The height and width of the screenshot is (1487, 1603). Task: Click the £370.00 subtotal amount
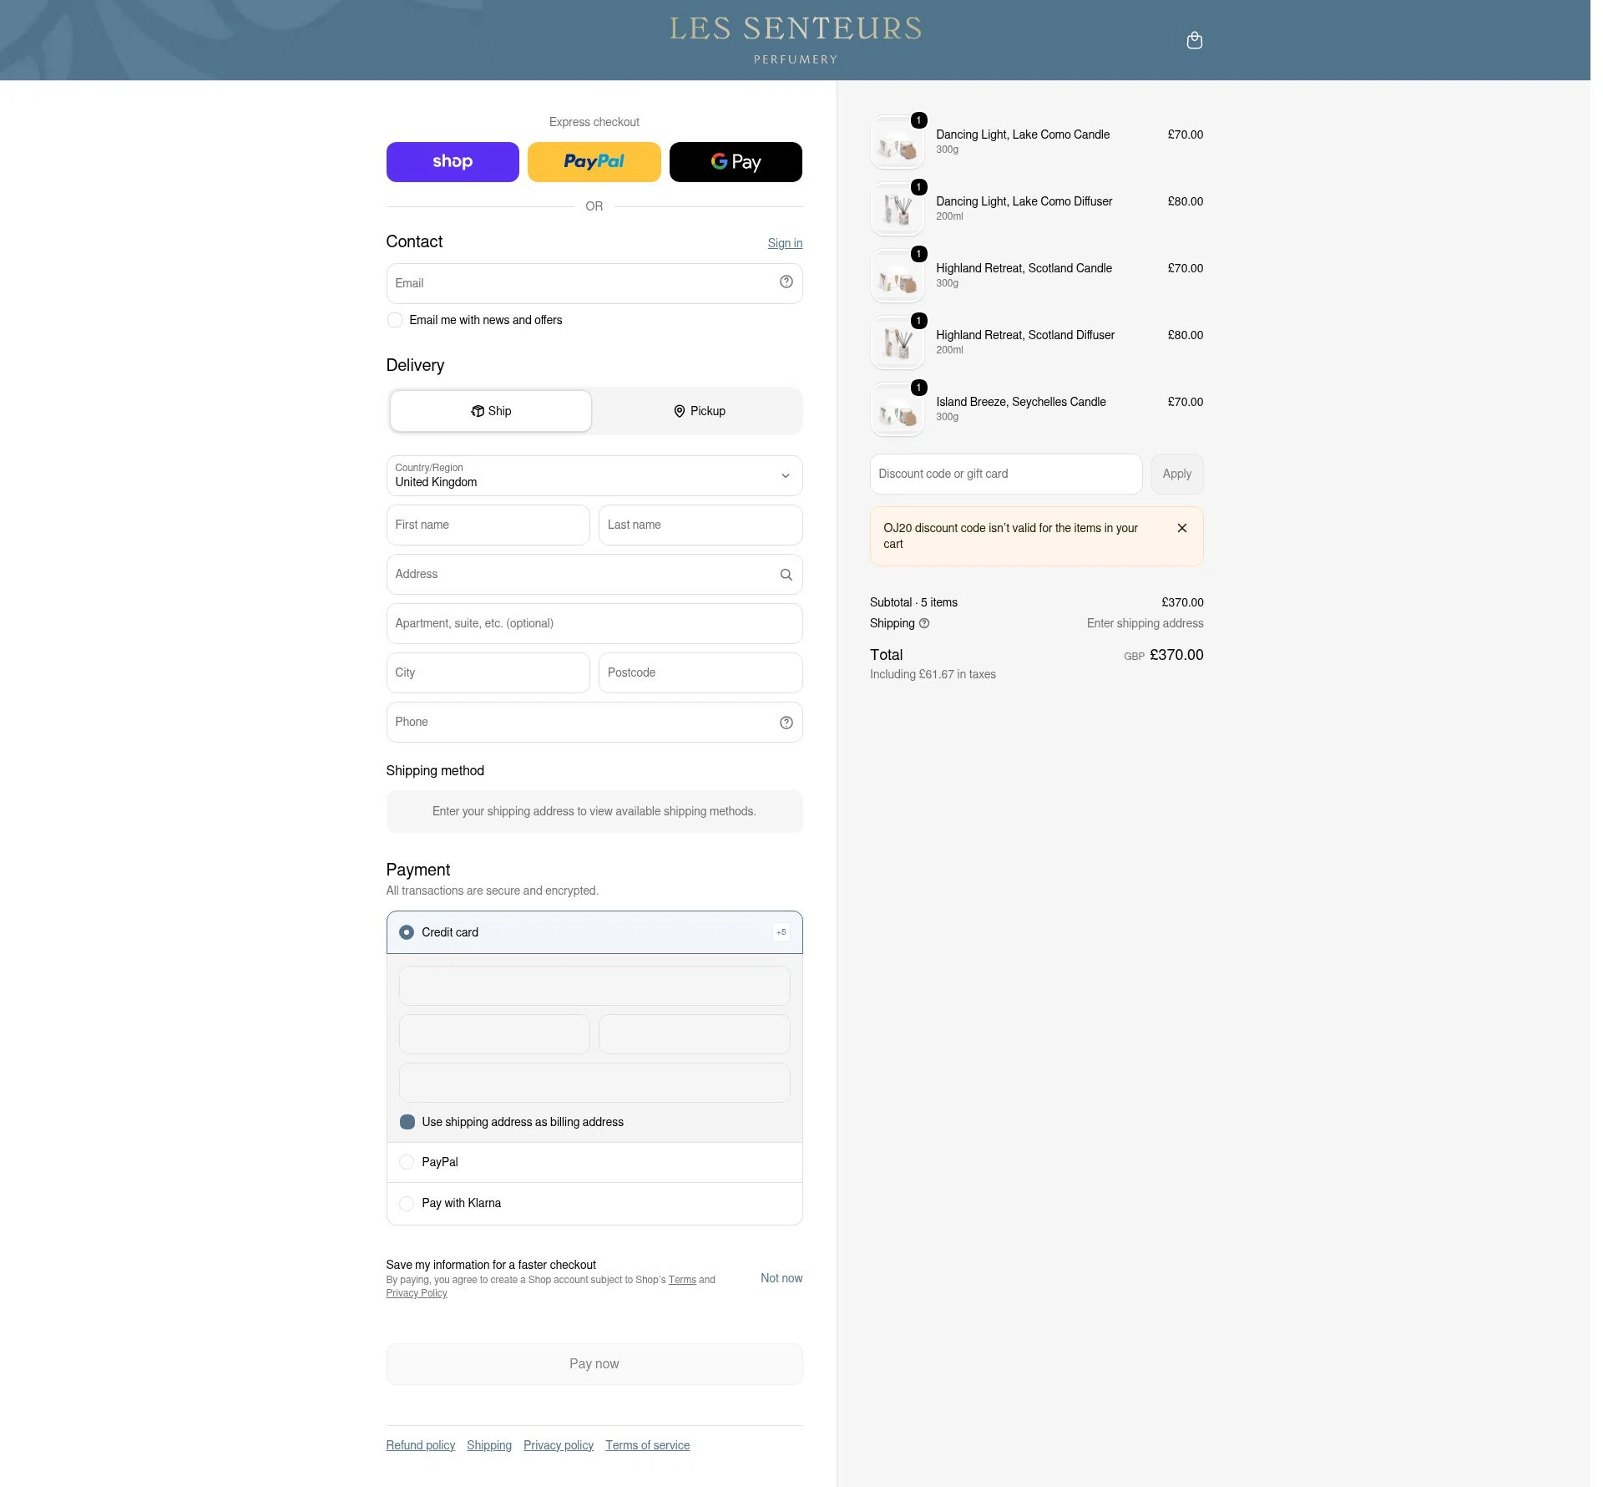(1182, 602)
